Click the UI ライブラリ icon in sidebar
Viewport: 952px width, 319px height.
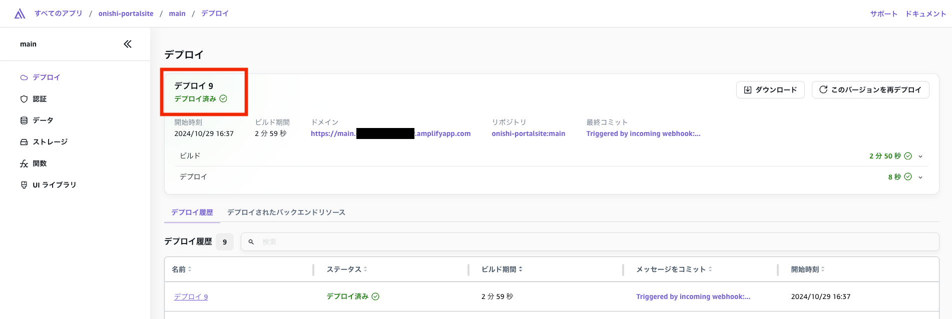click(24, 185)
